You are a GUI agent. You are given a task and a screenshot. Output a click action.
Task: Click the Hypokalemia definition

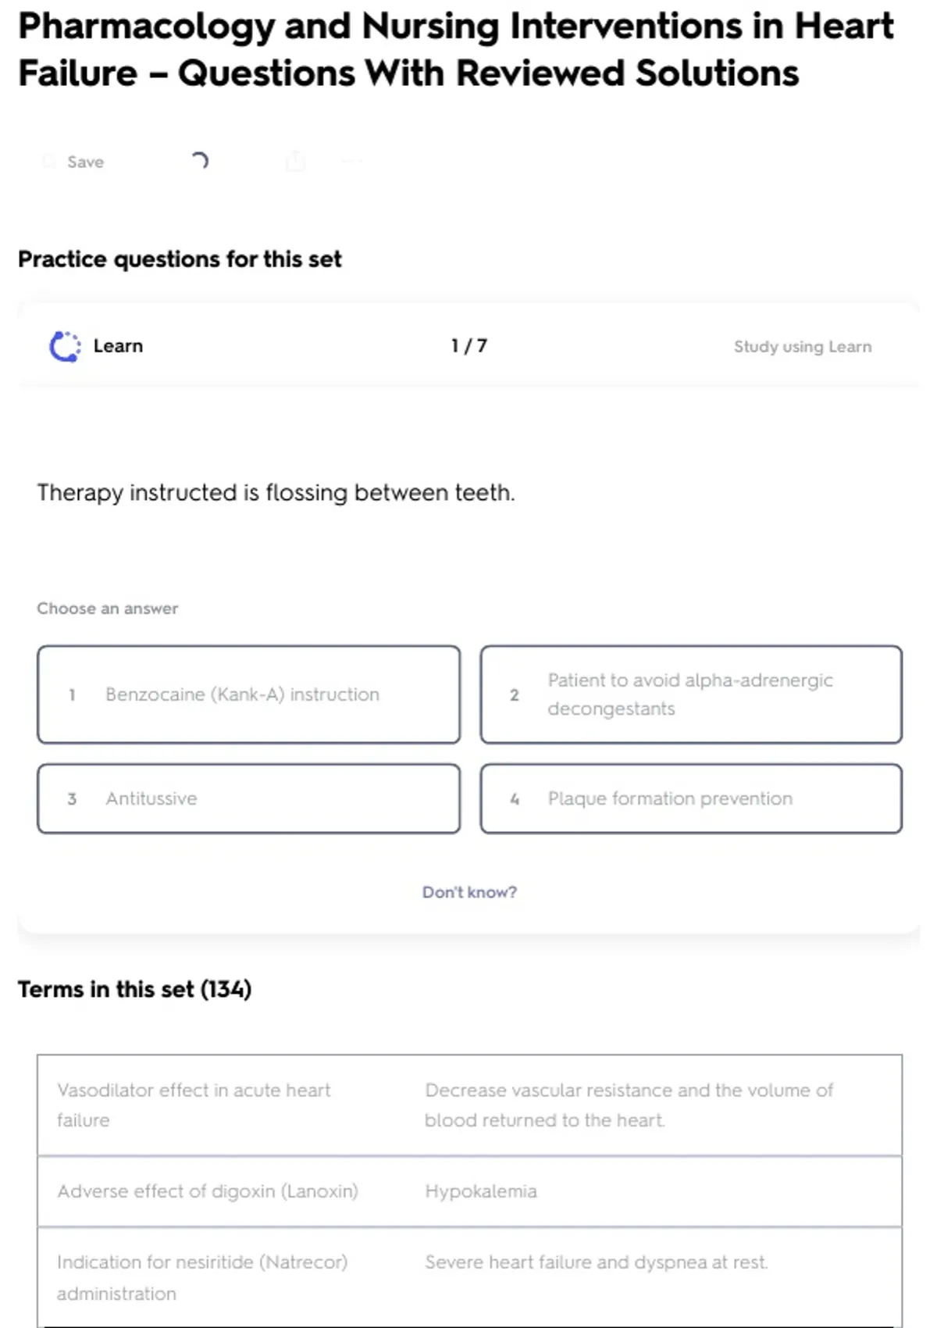[481, 1191]
